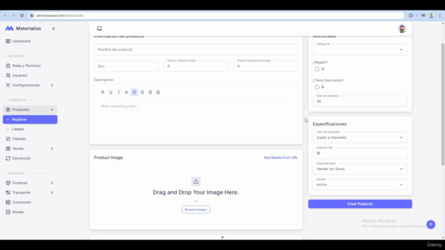Align description text right

point(150,92)
